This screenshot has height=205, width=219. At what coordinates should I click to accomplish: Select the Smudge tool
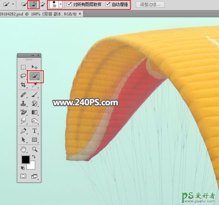click(x=23, y=121)
